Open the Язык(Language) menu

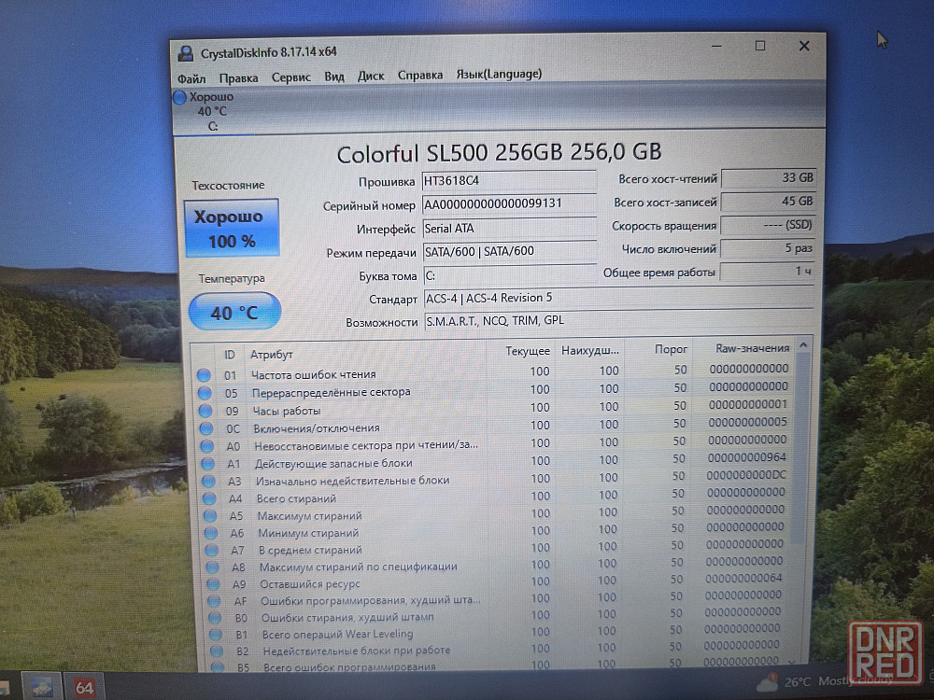click(x=499, y=74)
